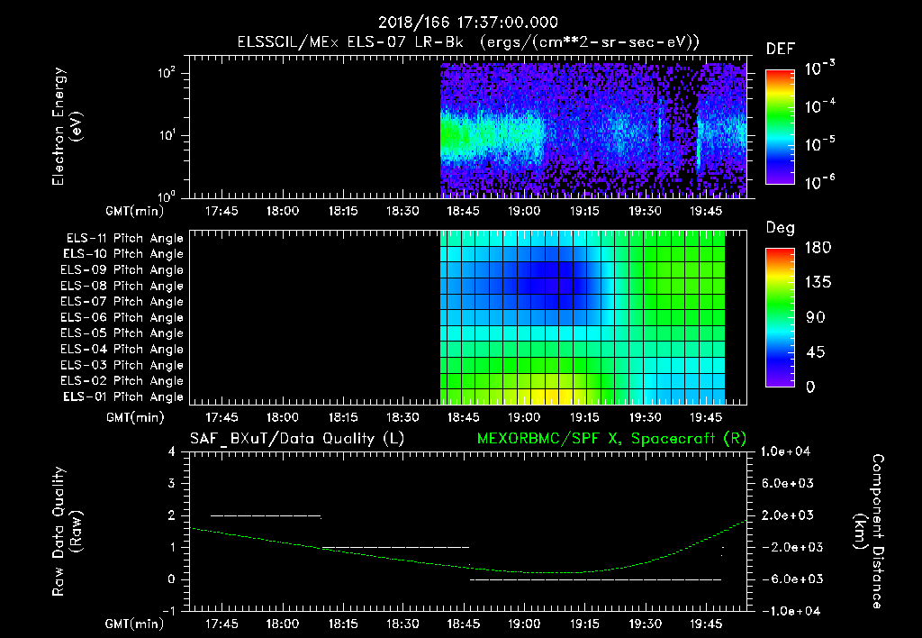
Task: Click the 10^0 tick on electron energy axis
Action: pyautogui.click(x=167, y=196)
